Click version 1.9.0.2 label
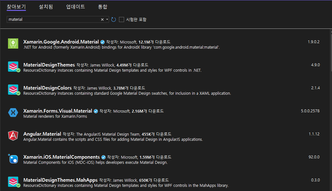Image resolution: width=332 pixels, height=191 pixels. pyautogui.click(x=313, y=42)
